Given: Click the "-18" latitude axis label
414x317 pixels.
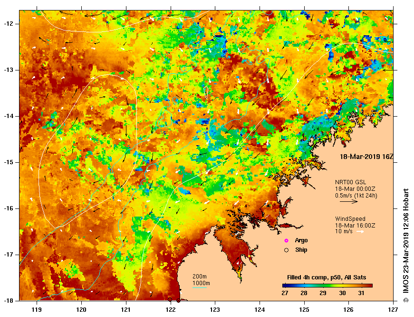Looking at the screenshot, I should tap(9, 301).
